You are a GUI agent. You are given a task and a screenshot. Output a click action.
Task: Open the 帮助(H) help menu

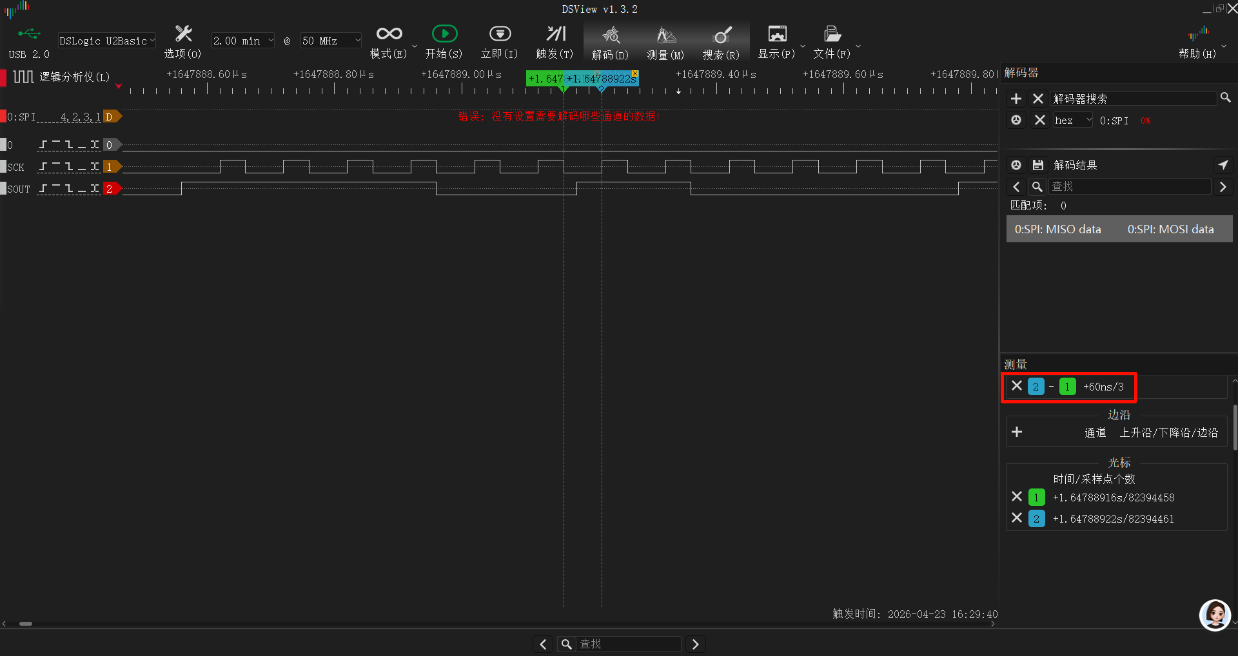coord(1197,41)
